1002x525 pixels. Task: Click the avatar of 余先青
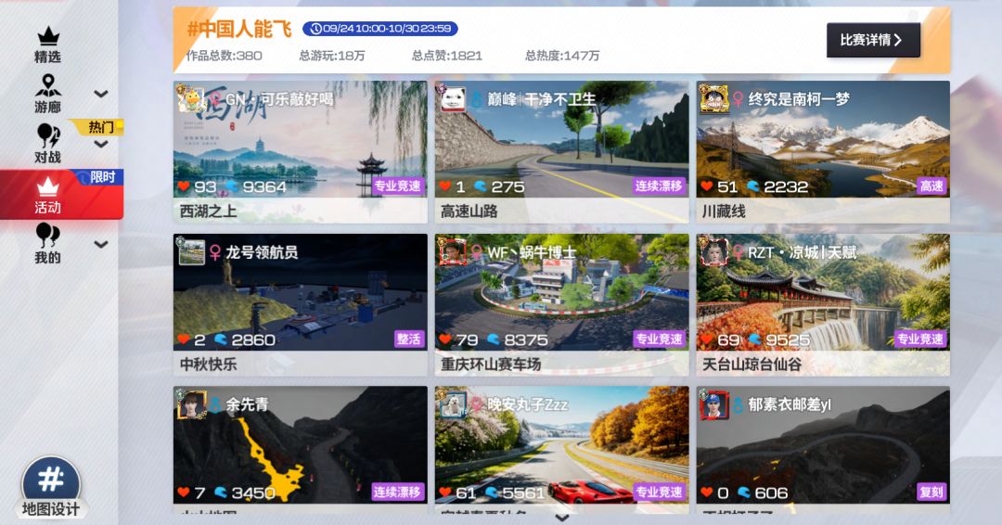click(191, 405)
